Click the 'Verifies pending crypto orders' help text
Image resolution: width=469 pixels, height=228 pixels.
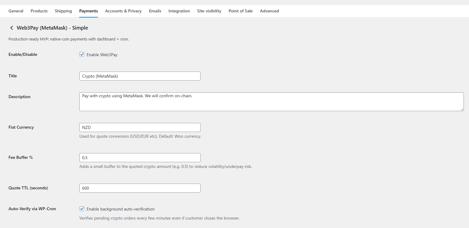[159, 218]
